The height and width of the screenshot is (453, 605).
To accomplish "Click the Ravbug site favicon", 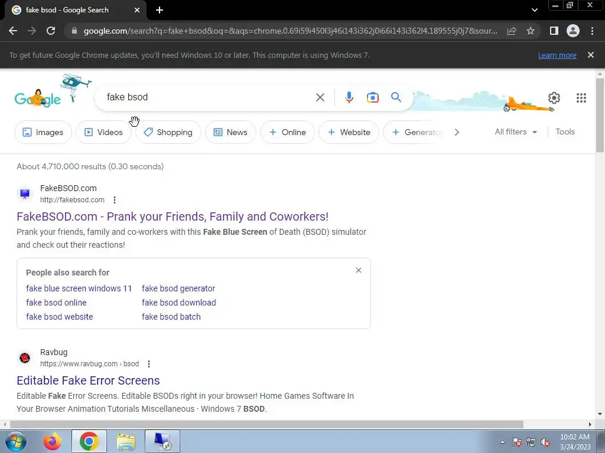I will click(x=25, y=358).
